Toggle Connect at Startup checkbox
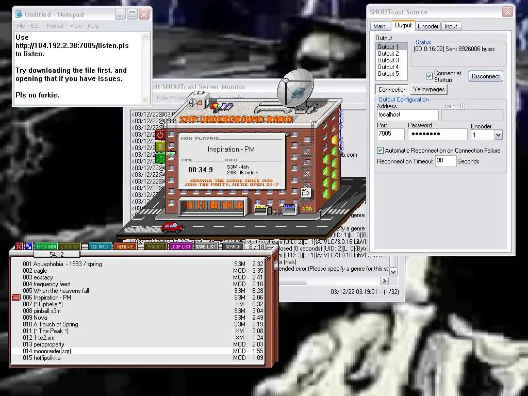This screenshot has width=528, height=396. tap(429, 76)
